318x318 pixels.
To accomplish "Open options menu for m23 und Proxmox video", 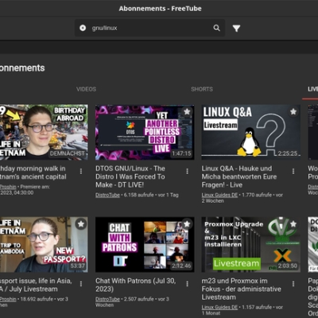I will coord(293,284).
